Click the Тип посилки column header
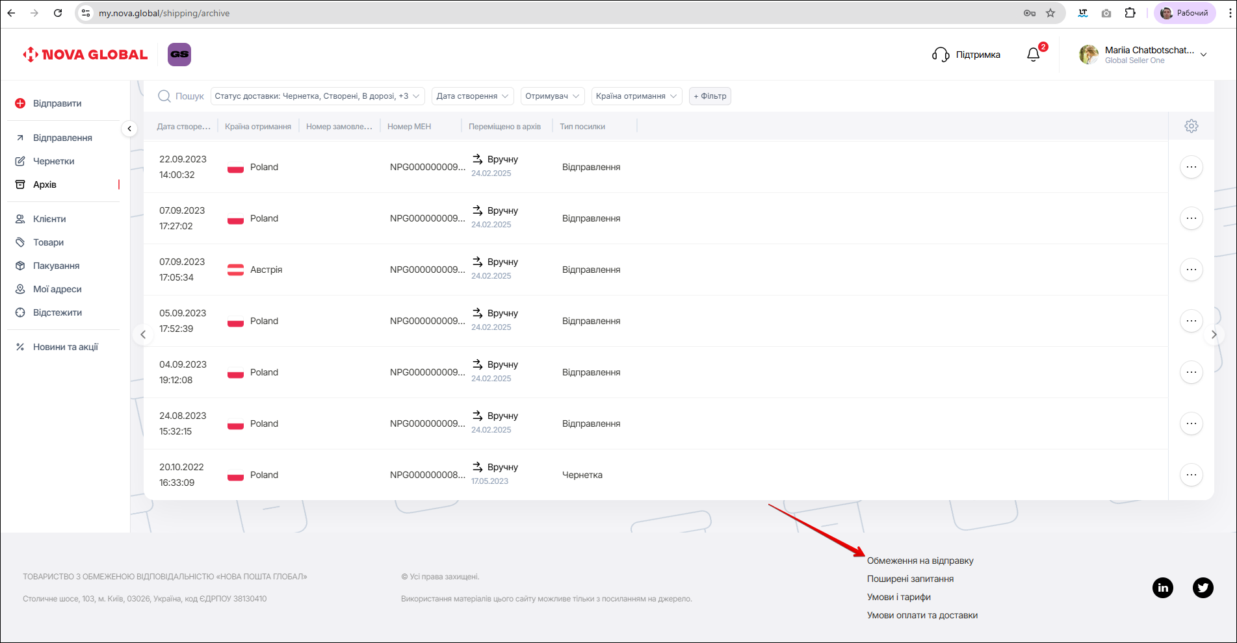This screenshot has height=643, width=1237. coord(582,127)
